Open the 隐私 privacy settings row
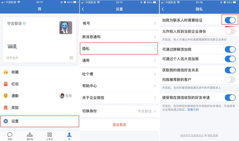The height and width of the screenshot is (141, 239). pyautogui.click(x=119, y=48)
